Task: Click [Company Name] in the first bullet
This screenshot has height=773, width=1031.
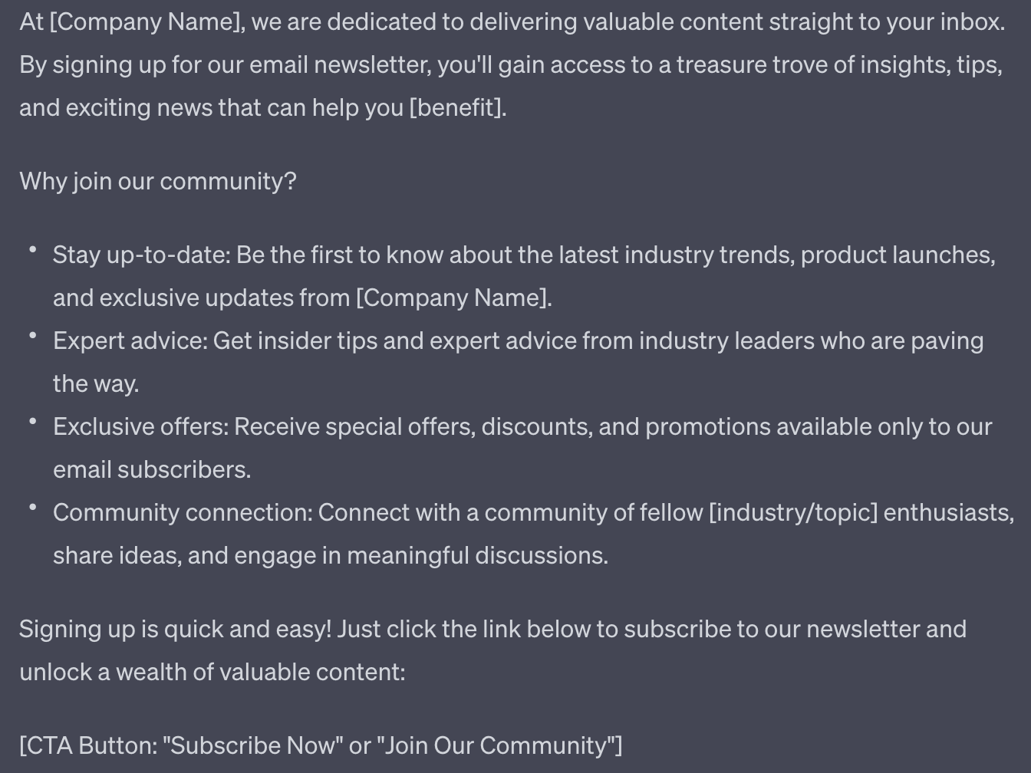Action: pos(453,298)
